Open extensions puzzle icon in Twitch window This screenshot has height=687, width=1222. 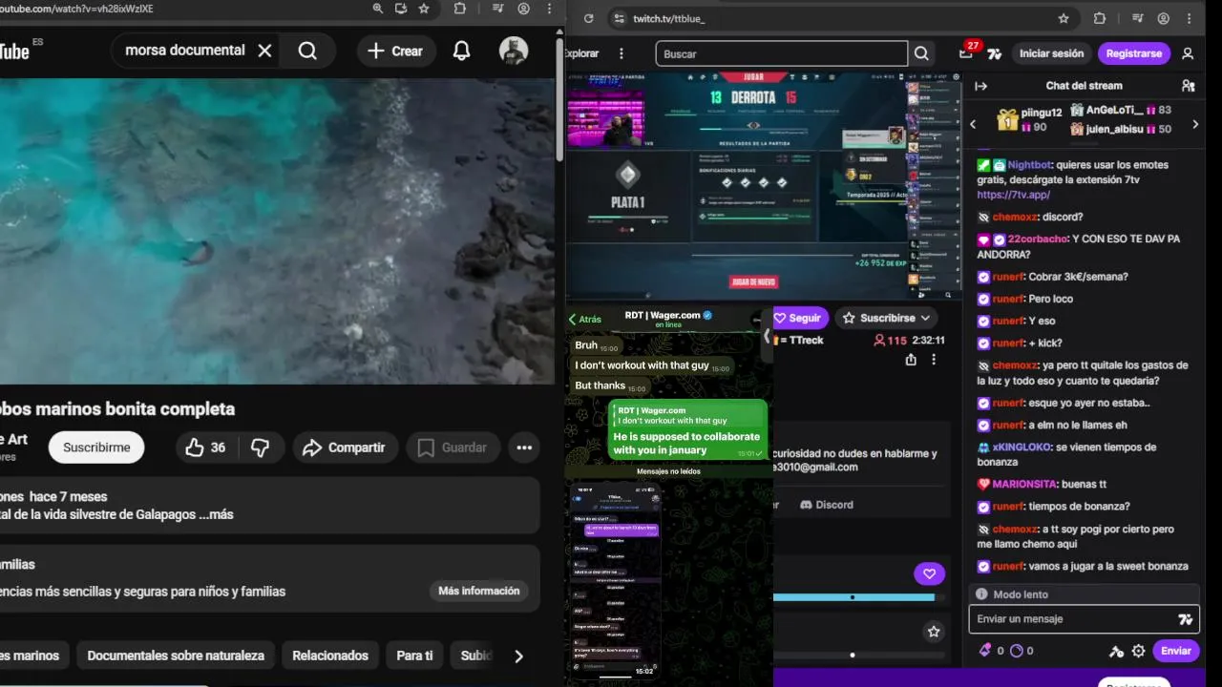tap(1099, 18)
